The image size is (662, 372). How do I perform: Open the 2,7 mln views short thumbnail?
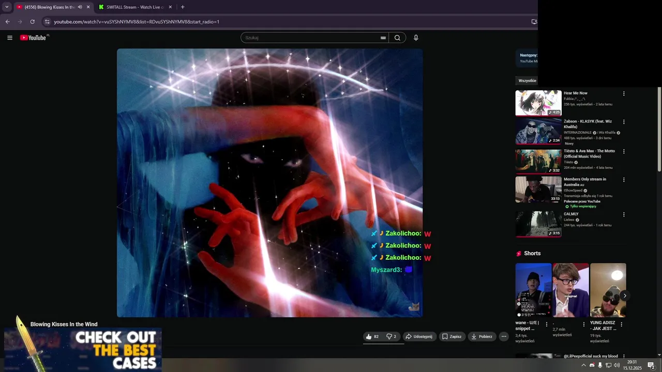[571, 290]
